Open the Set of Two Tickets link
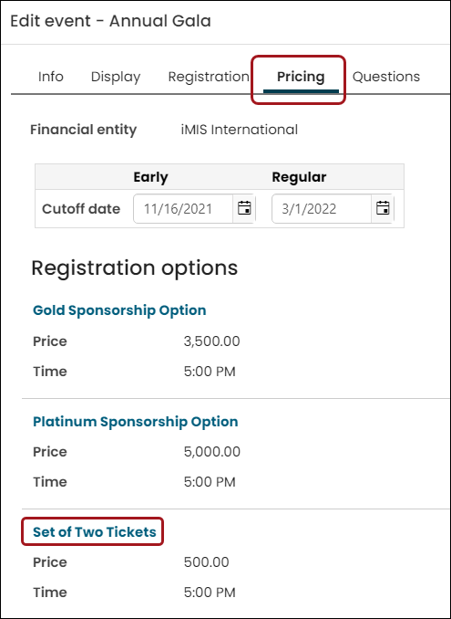The height and width of the screenshot is (619, 451). [95, 532]
